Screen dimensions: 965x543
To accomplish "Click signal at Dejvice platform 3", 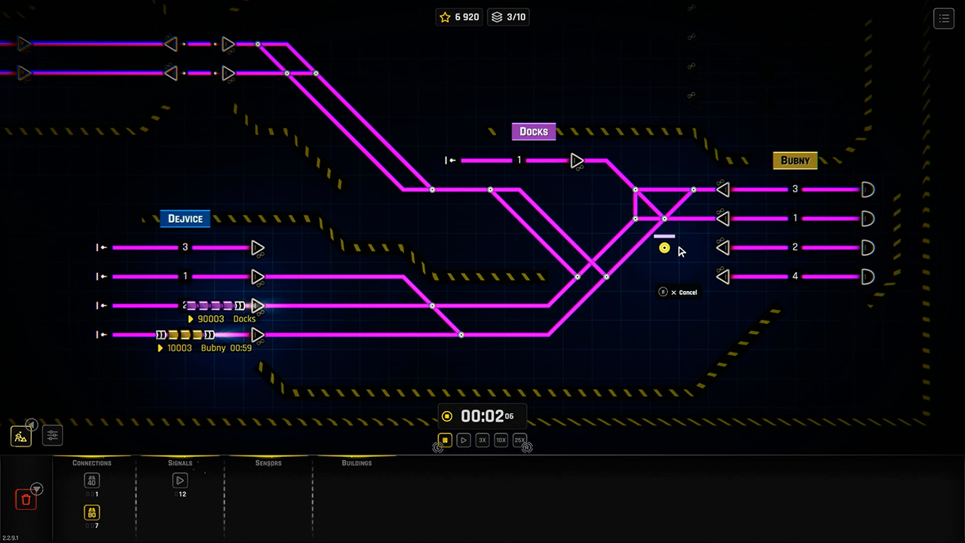I will [258, 247].
